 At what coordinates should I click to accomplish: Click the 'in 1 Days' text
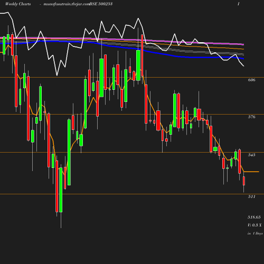(255, 233)
